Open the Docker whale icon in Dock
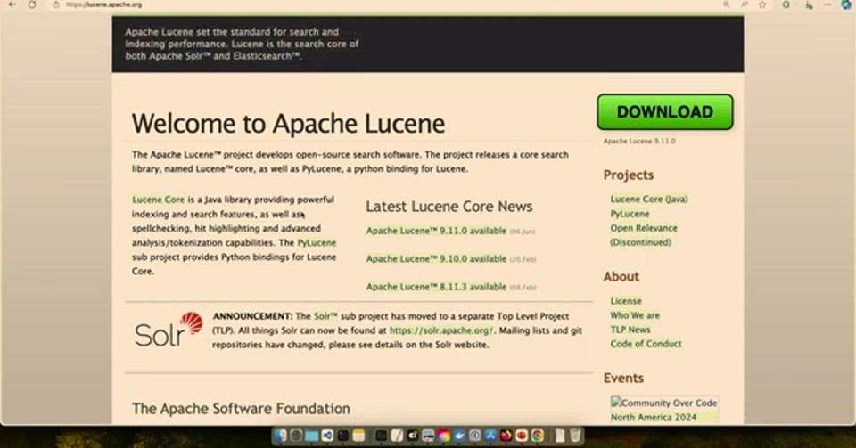The image size is (856, 448). pyautogui.click(x=460, y=435)
